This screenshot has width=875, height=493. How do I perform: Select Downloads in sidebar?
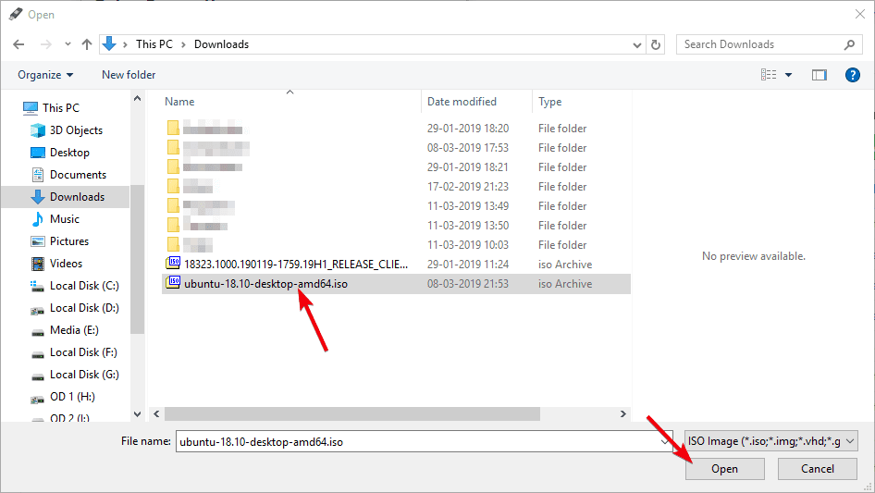pyautogui.click(x=66, y=196)
